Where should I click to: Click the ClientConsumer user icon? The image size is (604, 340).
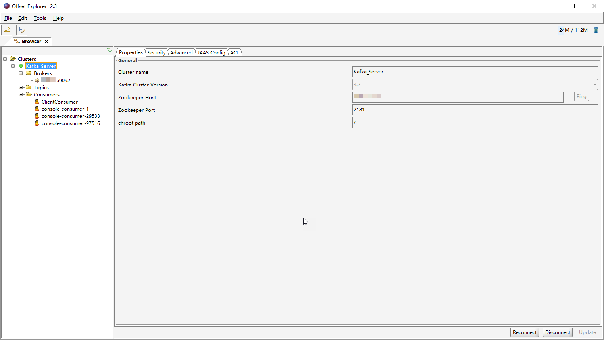[x=37, y=102]
